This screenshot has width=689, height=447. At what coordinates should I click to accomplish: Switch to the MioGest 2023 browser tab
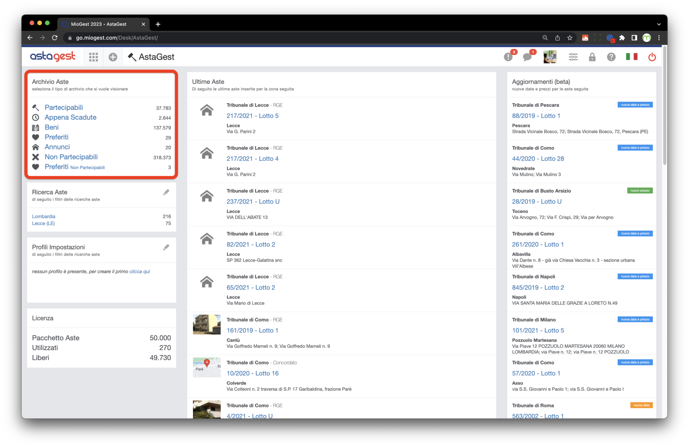click(98, 24)
